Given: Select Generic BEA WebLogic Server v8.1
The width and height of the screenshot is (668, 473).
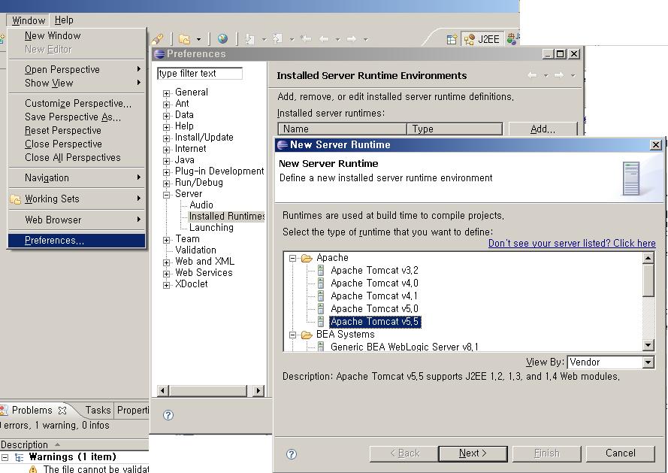Looking at the screenshot, I should [x=404, y=347].
